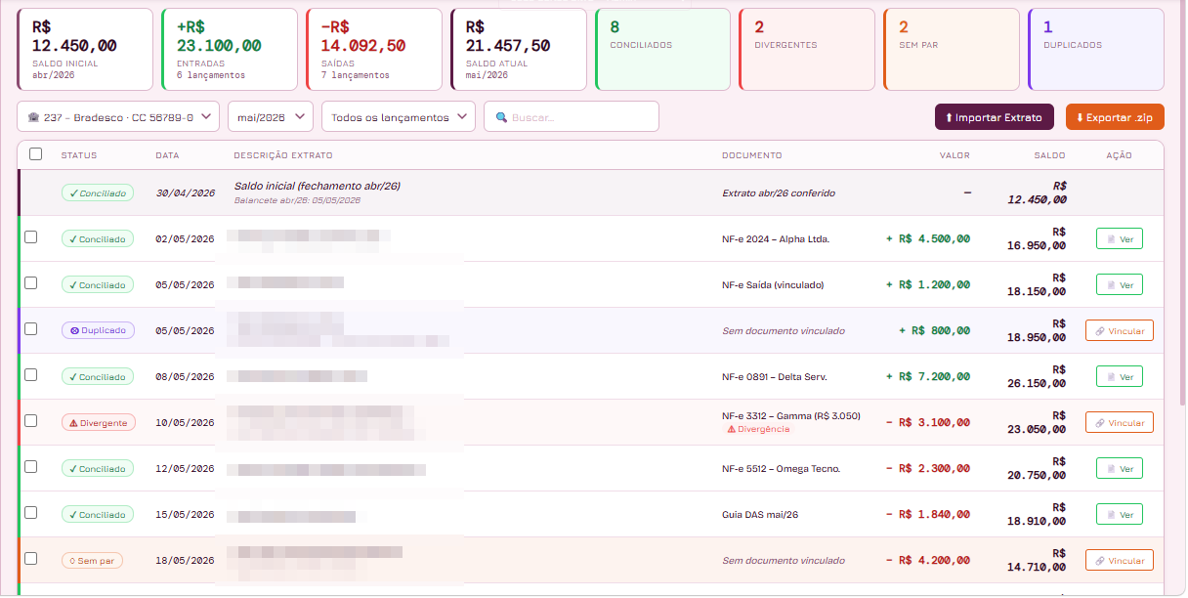Image resolution: width=1188 pixels, height=598 pixels.
Task: Expand the mai/2026 month selector
Action: pyautogui.click(x=271, y=116)
